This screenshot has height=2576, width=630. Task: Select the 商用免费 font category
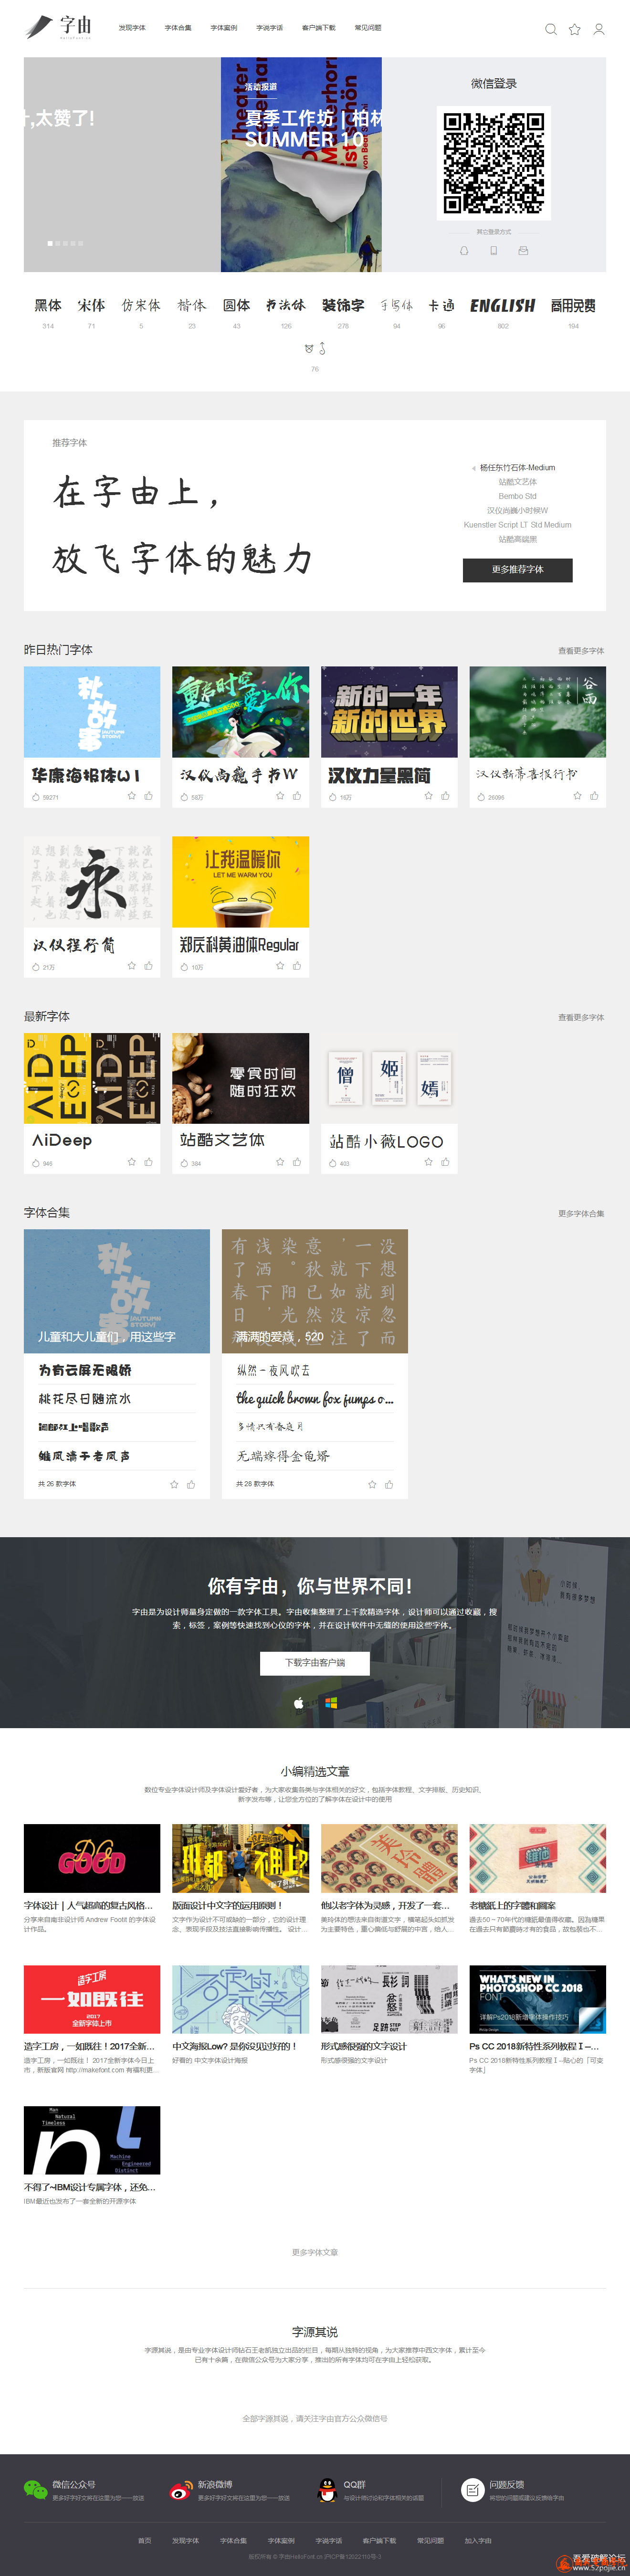click(573, 305)
